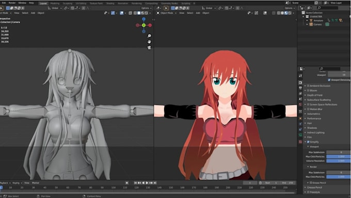
Task: Open the World properties tab icon
Action: pyautogui.click(x=300, y=104)
